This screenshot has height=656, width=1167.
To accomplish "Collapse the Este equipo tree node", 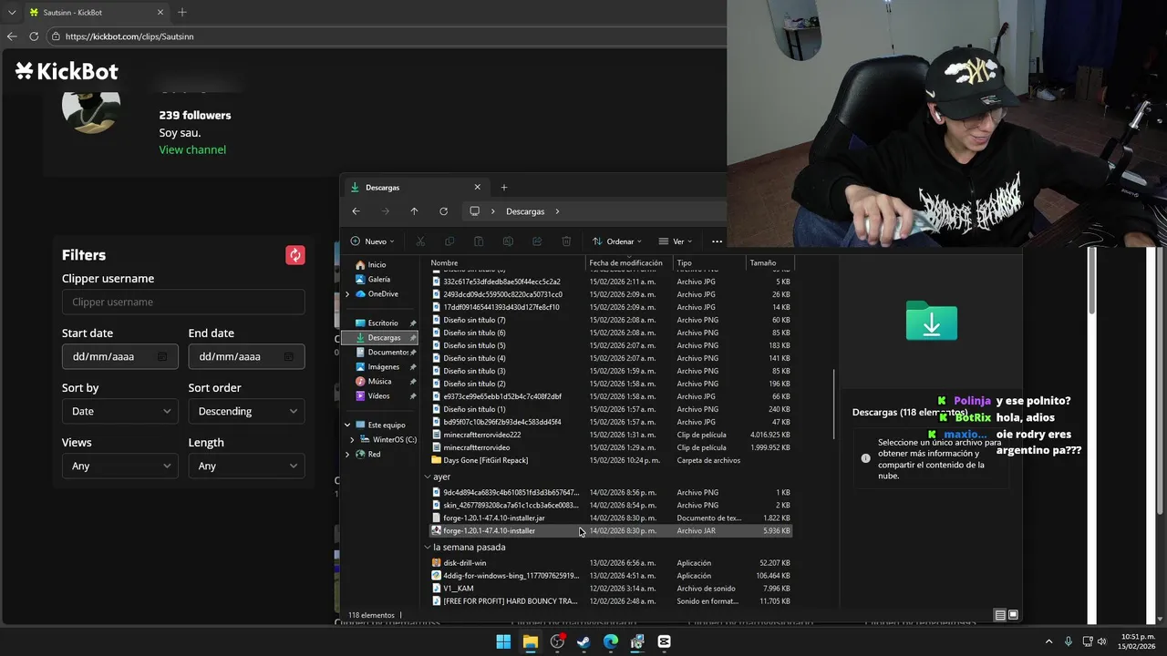I will click(347, 425).
